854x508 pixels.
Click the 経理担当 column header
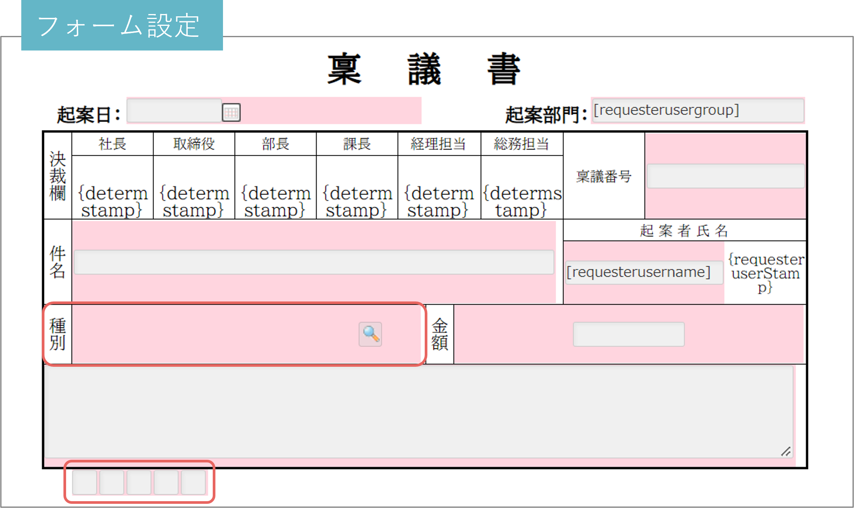(x=439, y=144)
